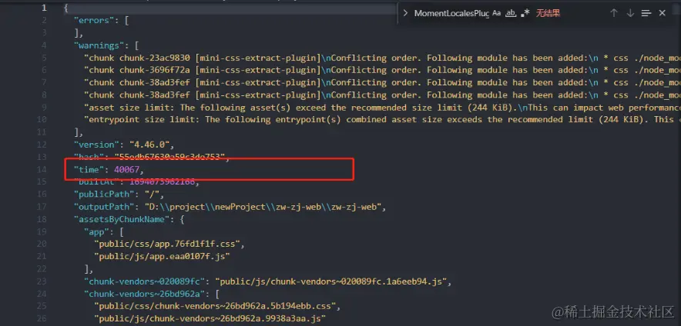This screenshot has height=326, width=681.
Task: Toggle Find in Selection icon
Action: point(646,13)
